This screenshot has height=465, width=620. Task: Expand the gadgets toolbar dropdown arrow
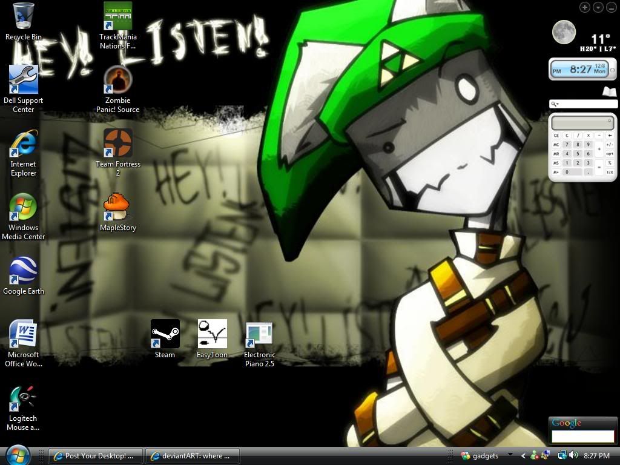(x=510, y=455)
